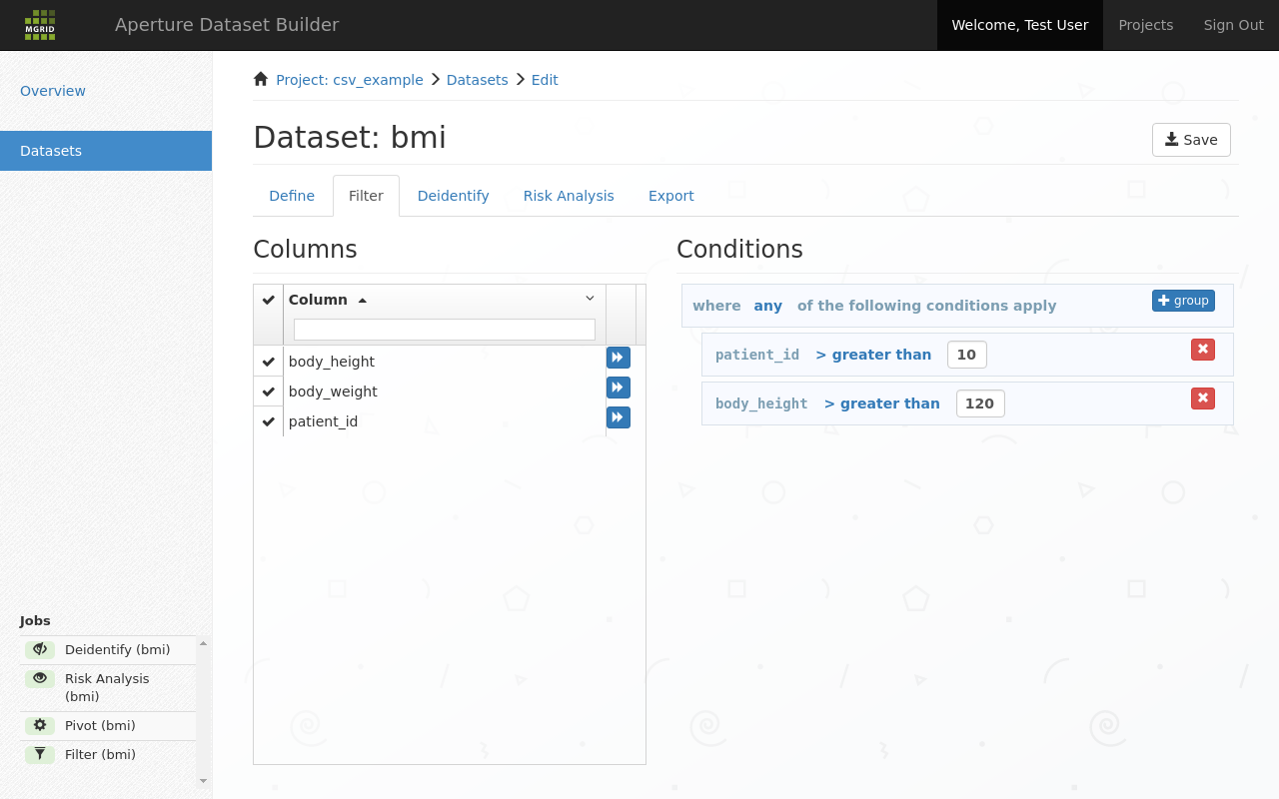Viewport: 1279px width, 799px height.
Task: Click the Filter job funnel icon
Action: pyautogui.click(x=40, y=754)
